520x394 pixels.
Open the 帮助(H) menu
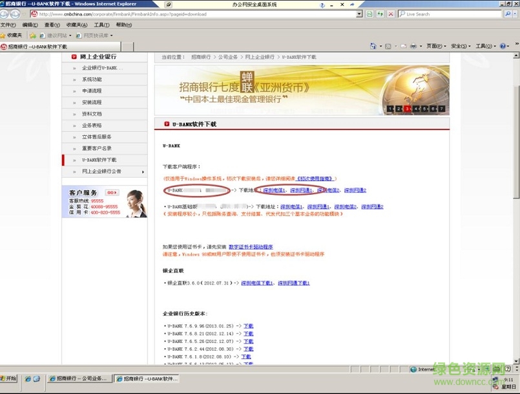pos(124,25)
